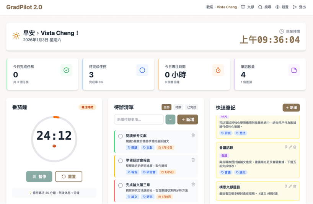The width and height of the screenshot is (313, 204).
Task: Delete the 準備研討會報告 todo item
Action: [193, 160]
